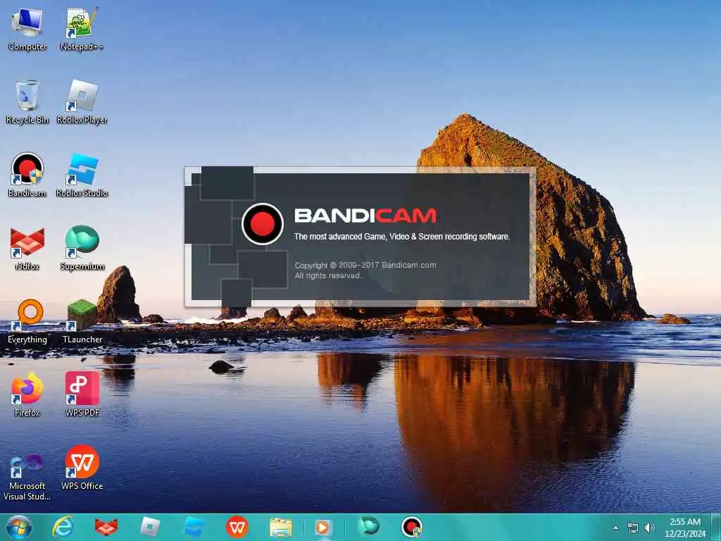Click the Show desktop strip at taskbar end

(716, 527)
